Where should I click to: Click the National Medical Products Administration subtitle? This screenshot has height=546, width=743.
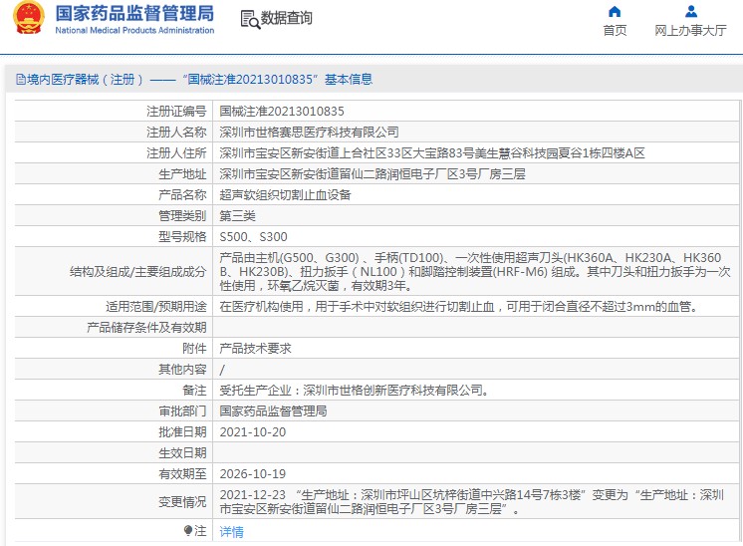(134, 30)
